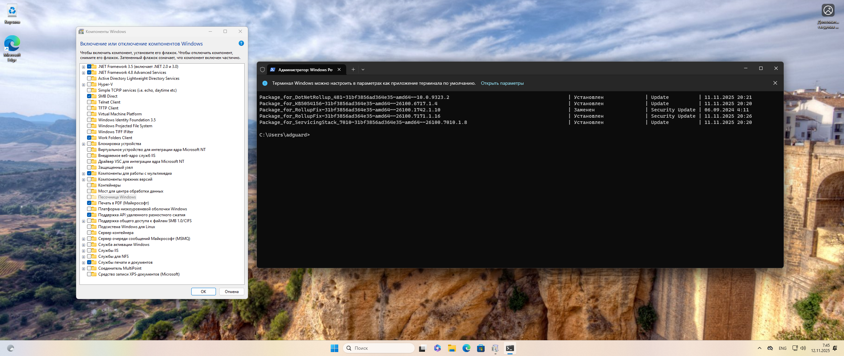Open the Recycle Bin desktop icon
The height and width of the screenshot is (356, 844).
pyautogui.click(x=12, y=14)
